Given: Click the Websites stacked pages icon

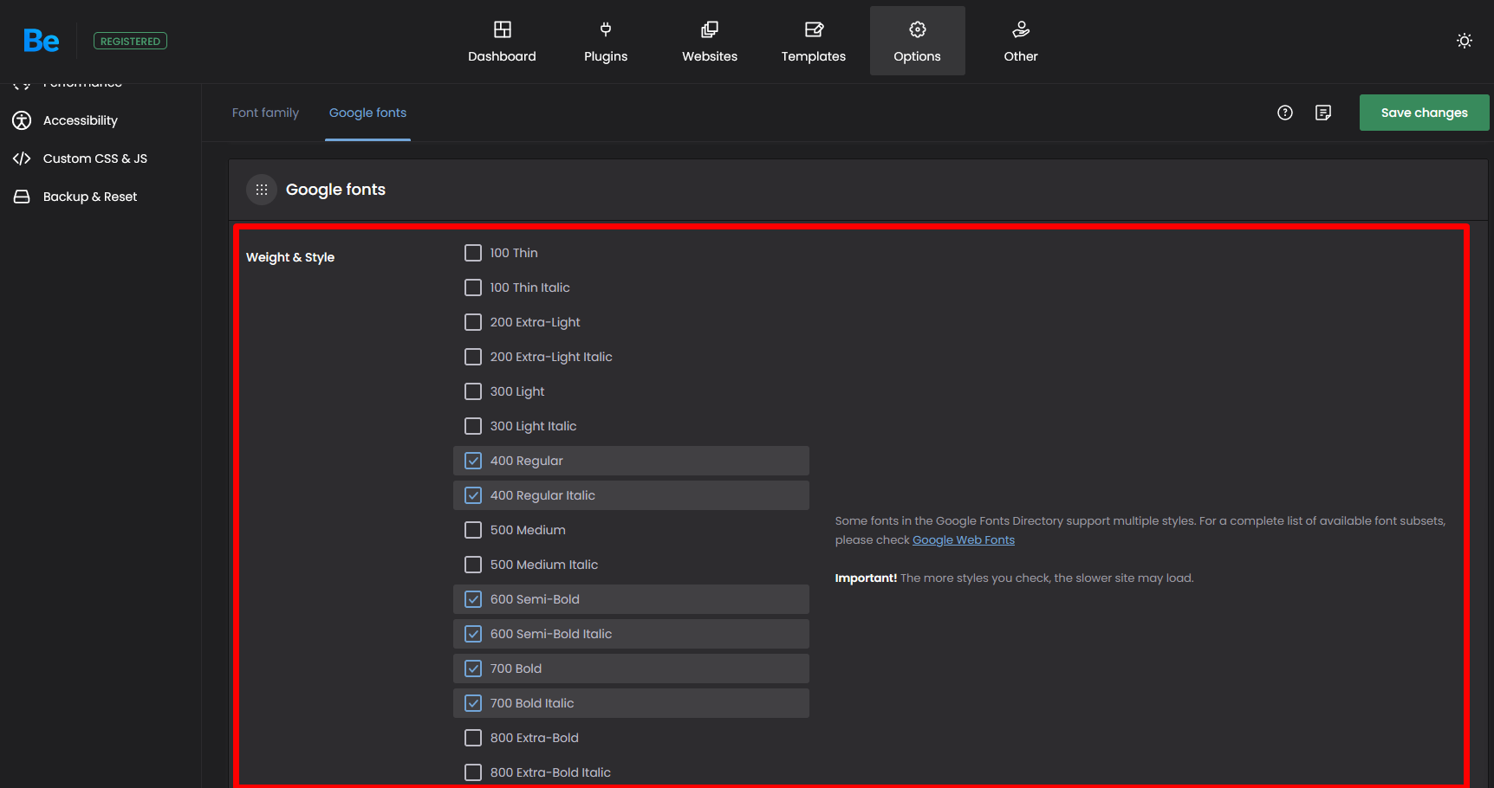Looking at the screenshot, I should pos(710,29).
